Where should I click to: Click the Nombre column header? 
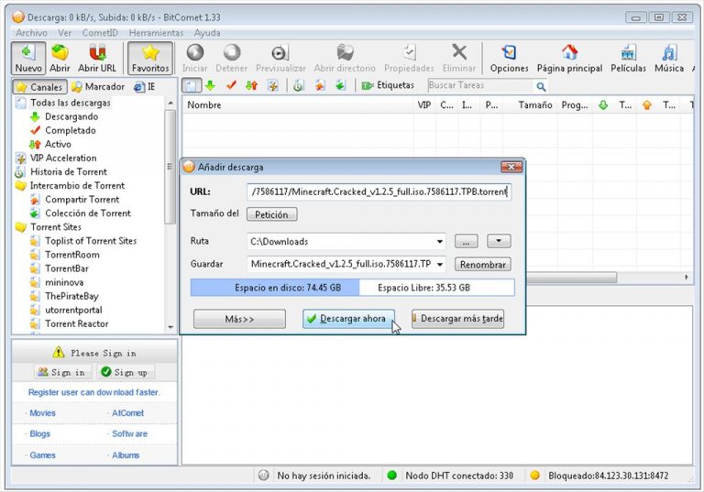point(297,105)
